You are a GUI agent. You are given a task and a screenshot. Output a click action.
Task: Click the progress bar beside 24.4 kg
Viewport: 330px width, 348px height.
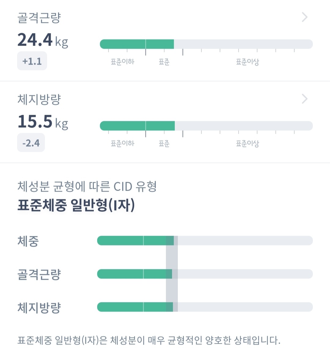[206, 44]
